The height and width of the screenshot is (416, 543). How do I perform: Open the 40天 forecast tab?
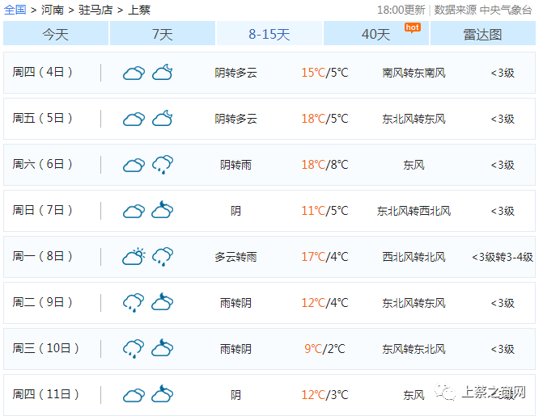(376, 34)
